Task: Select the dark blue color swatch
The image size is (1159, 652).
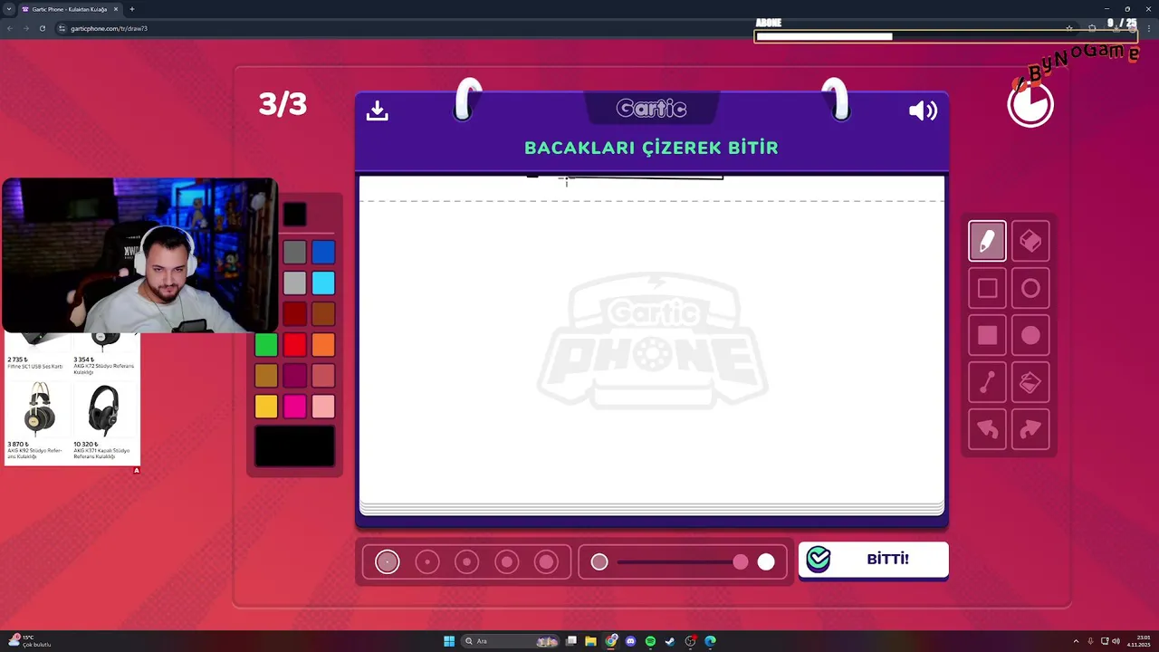Action: point(323,252)
